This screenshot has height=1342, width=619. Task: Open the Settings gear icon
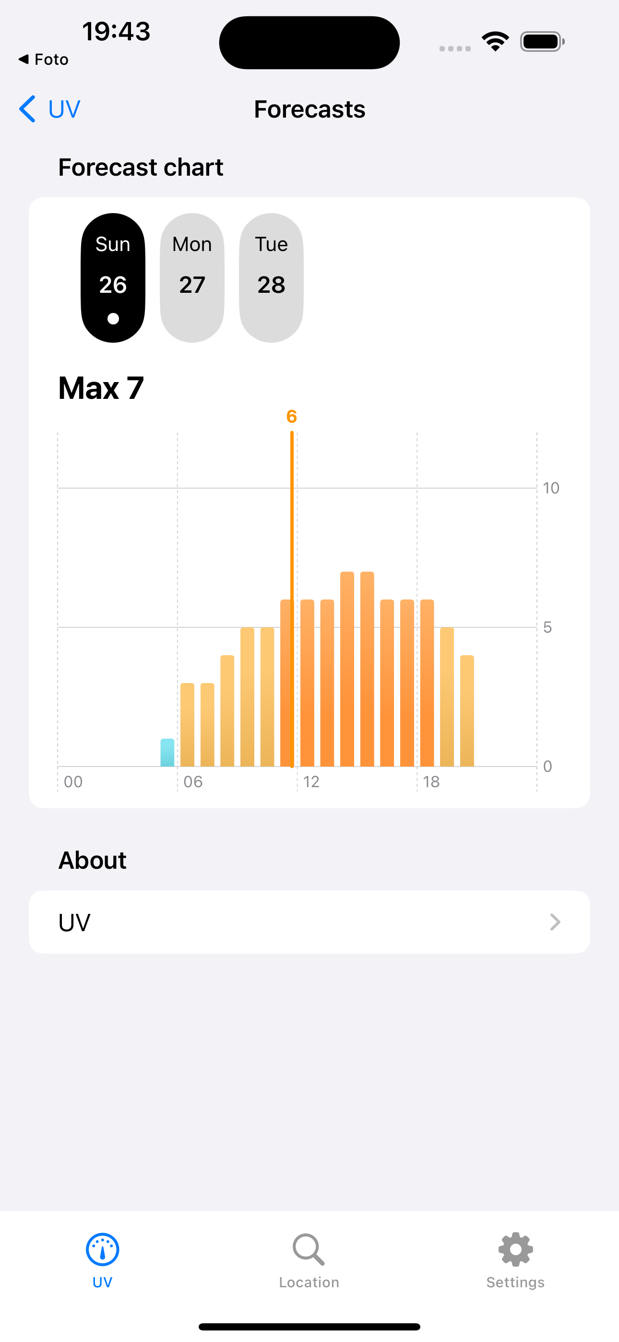click(x=515, y=1248)
